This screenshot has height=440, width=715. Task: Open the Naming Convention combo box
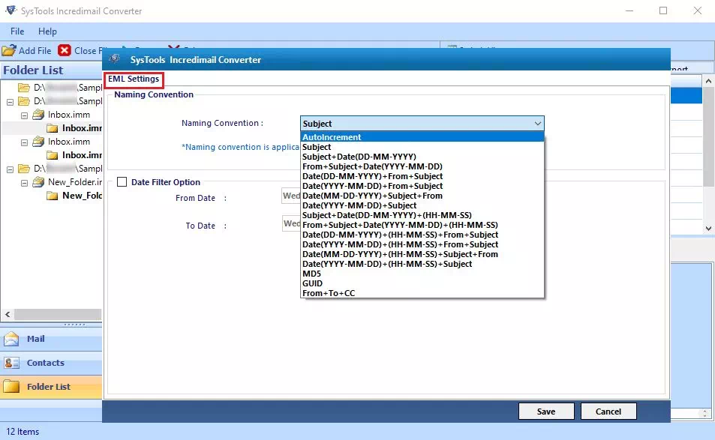[x=422, y=124]
